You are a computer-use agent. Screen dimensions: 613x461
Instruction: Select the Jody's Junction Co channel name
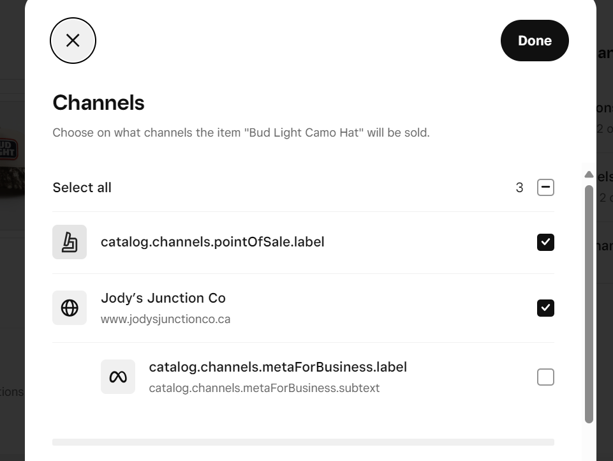click(163, 298)
